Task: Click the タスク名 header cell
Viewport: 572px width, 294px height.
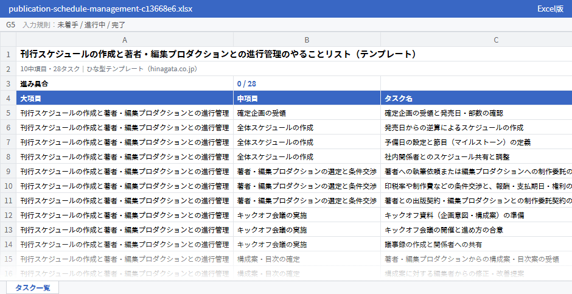Action: pyautogui.click(x=476, y=98)
